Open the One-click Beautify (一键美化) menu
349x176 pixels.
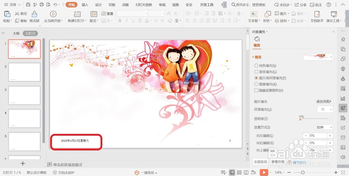[146, 173]
